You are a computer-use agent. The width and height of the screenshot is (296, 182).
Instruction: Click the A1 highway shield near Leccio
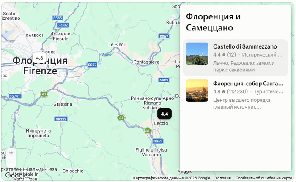148,131
